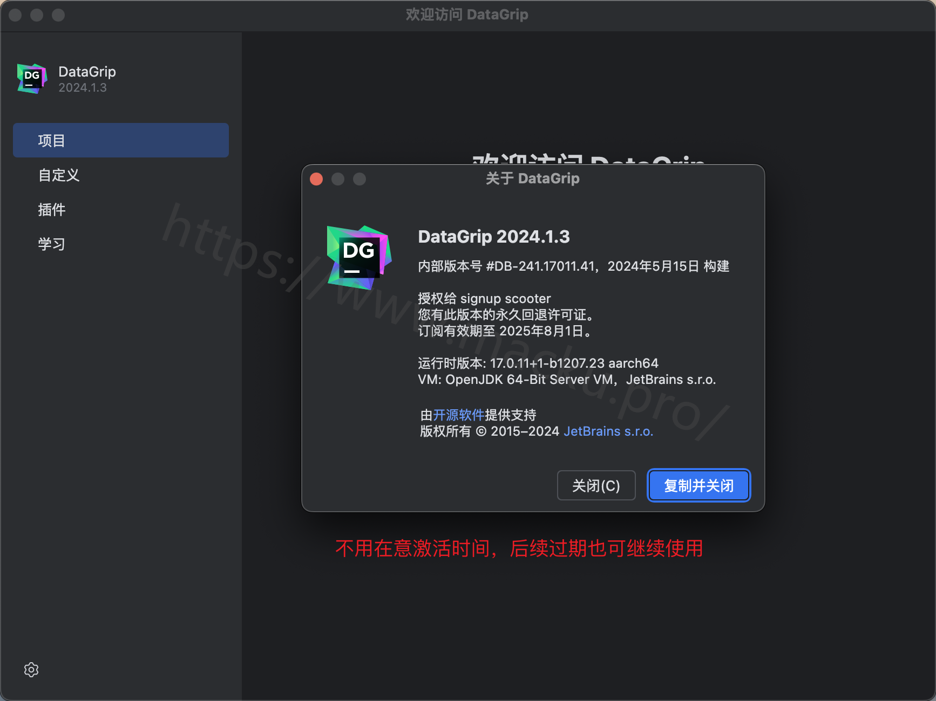
Task: Click the 订阅有效期至 2025年8月1日 line
Action: [x=506, y=331]
